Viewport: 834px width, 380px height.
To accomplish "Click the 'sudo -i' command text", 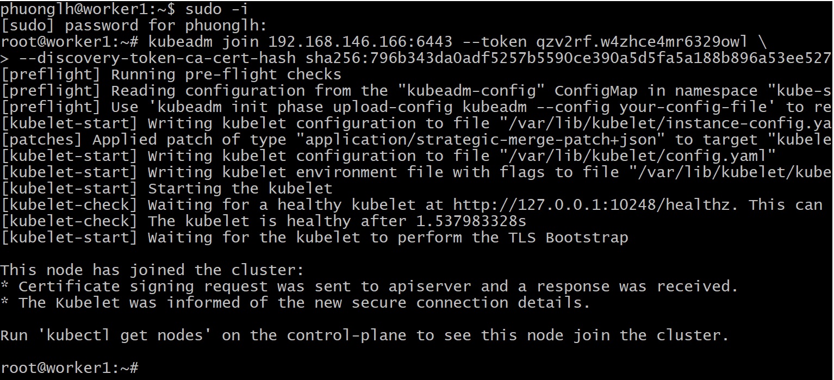I will coord(203,9).
